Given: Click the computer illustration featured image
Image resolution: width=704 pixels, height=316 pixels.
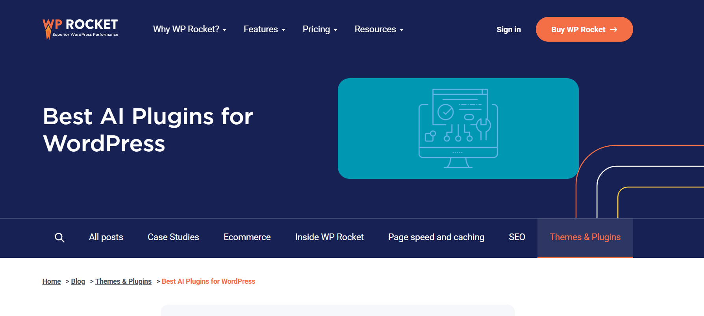Looking at the screenshot, I should tap(458, 129).
